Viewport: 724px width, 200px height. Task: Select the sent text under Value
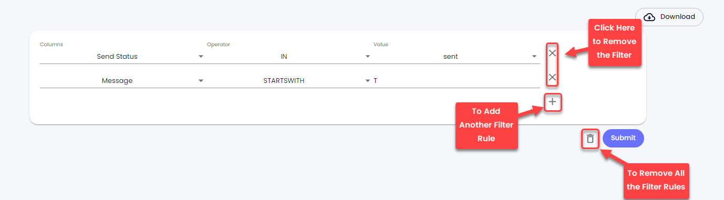click(x=451, y=56)
